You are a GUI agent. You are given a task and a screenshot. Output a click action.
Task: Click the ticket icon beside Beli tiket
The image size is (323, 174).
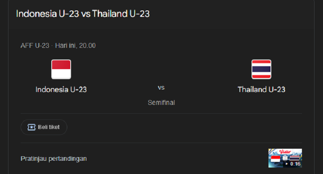coord(31,127)
